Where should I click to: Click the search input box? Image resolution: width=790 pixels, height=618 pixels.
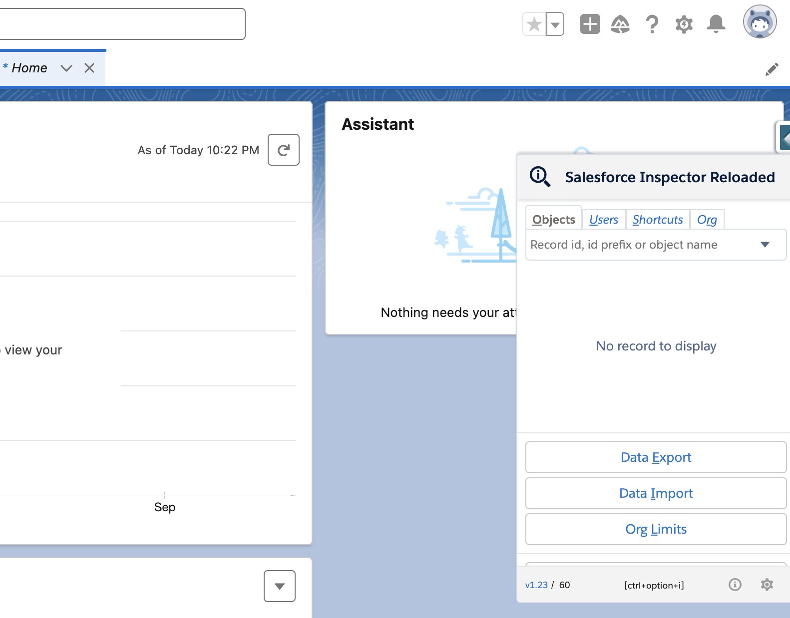pos(122,24)
